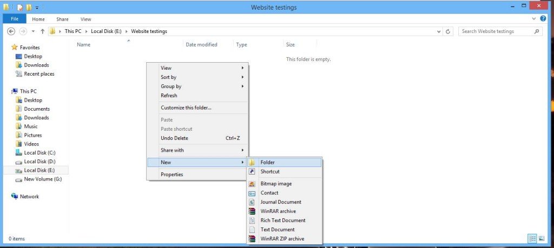
Task: Sort by the Type column header
Action: 241,44
